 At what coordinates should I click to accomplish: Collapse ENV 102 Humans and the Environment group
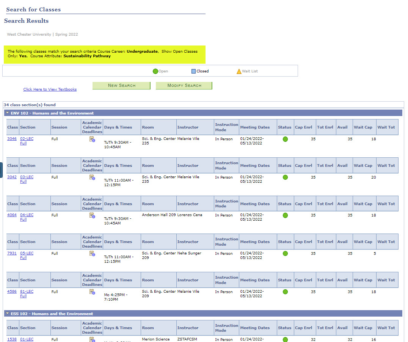point(8,113)
